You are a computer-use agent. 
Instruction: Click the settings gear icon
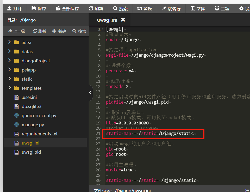pyautogui.click(x=241, y=8)
